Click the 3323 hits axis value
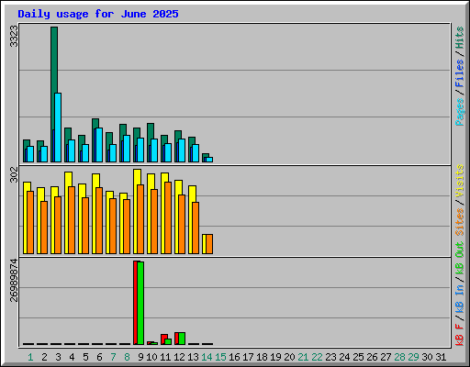Viewport: 470px width, 367px height. pos(14,37)
